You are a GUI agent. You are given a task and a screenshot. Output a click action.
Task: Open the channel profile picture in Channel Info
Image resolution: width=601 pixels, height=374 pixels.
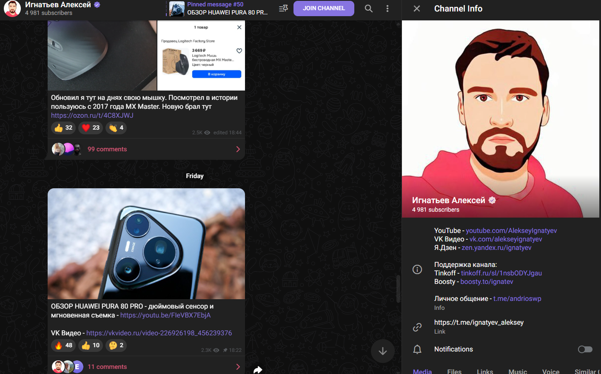click(501, 119)
